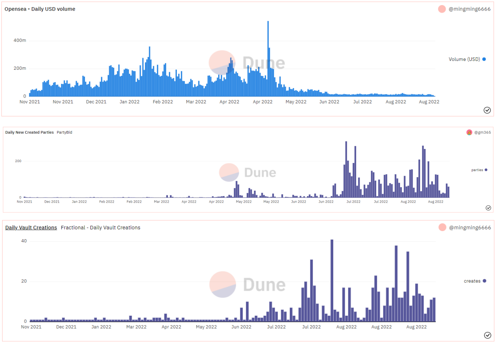Click Jan 2022 label in PartyBid chart
Viewport: 496px width, 343px height.
pos(79,202)
